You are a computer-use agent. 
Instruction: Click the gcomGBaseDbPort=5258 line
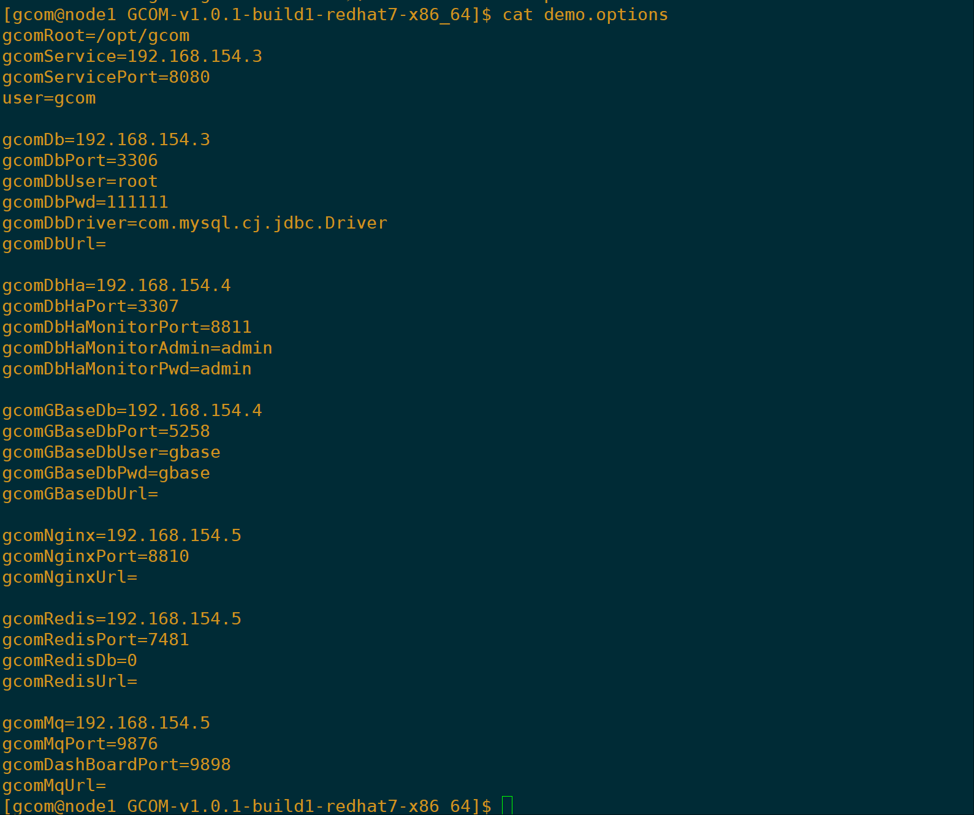tap(106, 431)
